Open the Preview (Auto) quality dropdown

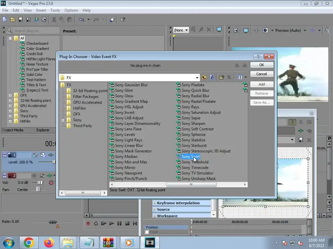pos(305,30)
